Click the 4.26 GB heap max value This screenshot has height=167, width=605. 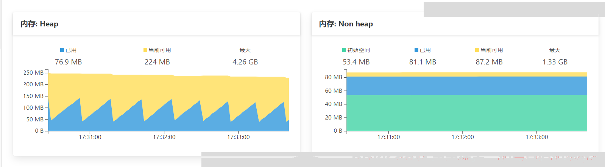[245, 62]
